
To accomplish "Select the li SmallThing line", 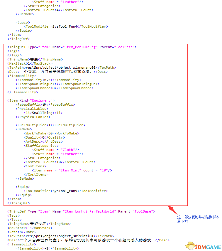I will point(43,113).
